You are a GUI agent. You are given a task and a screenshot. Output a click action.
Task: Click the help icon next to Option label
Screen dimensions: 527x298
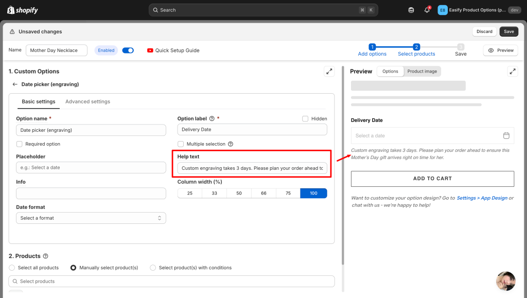pyautogui.click(x=212, y=118)
